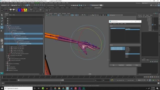Open the Shading menu in viewport panel
Screen dimensions: 160x90
[x=50, y=13]
